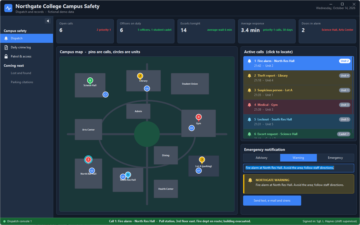Viewport: 360px width, 225px height.
Task: Click the Northgate Warning preview banner
Action: [x=298, y=184]
